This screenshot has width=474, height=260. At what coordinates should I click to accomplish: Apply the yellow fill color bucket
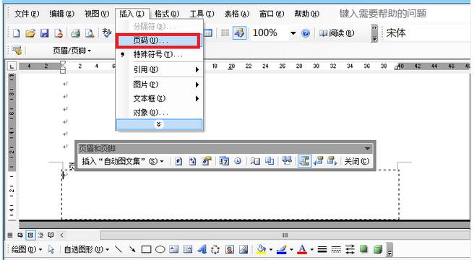pyautogui.click(x=261, y=249)
